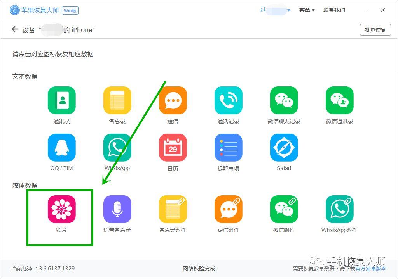Image resolution: width=398 pixels, height=279 pixels.
Task: Open the 通话记录 call history icon
Action: [x=228, y=99]
